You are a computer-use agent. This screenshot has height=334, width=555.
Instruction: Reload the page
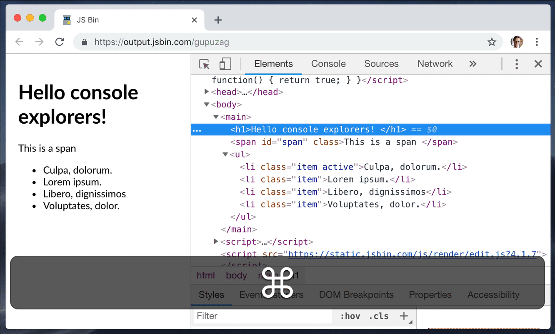pyautogui.click(x=60, y=42)
